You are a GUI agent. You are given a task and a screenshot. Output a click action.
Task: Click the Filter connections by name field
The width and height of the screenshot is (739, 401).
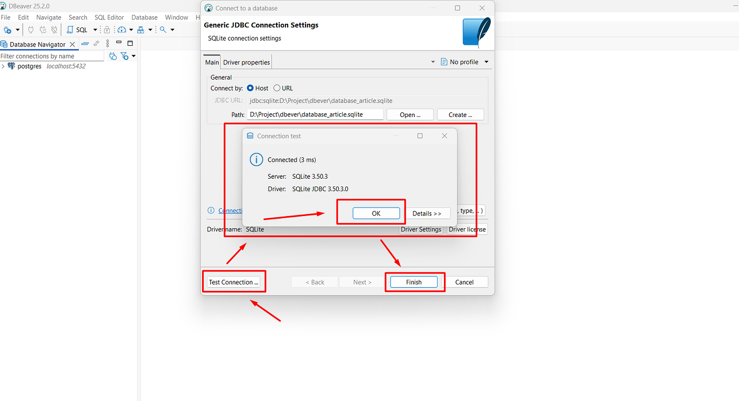point(52,56)
